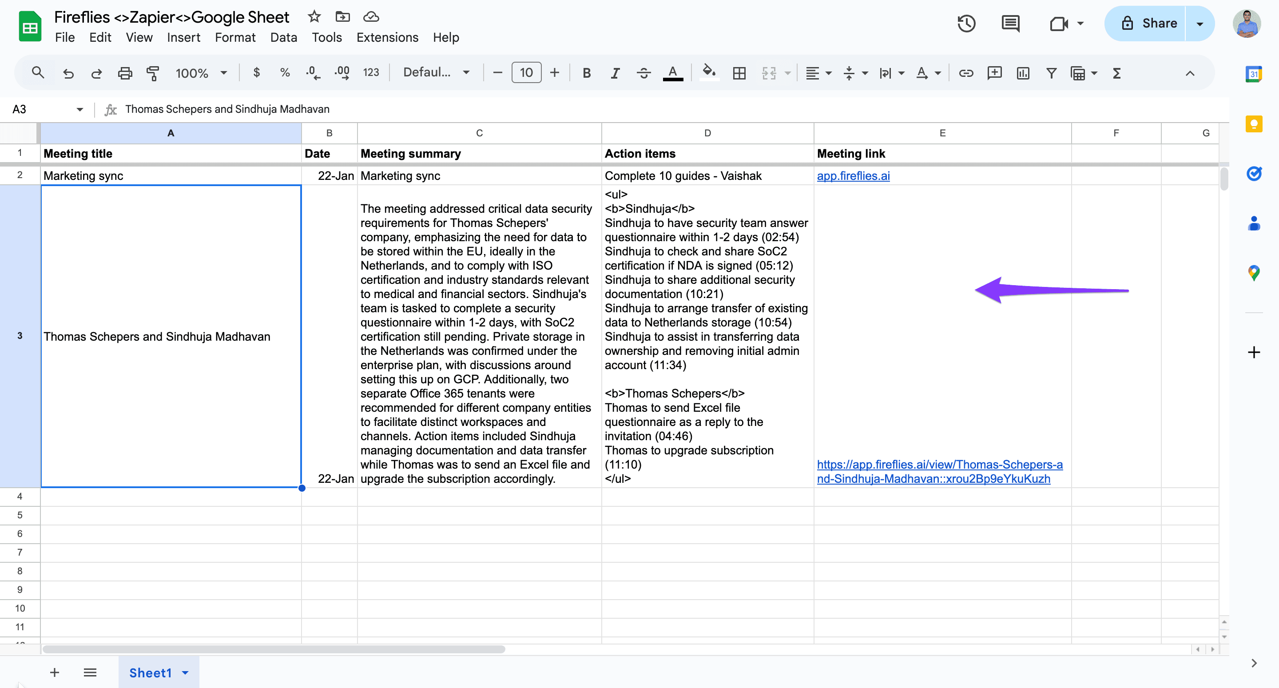Viewport: 1279px width, 688px height.
Task: Open text wrapping dropdown
Action: 892,74
